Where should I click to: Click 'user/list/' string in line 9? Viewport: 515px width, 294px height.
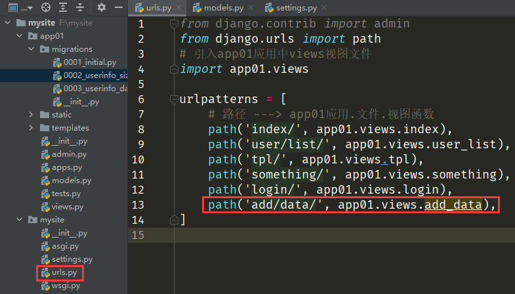coord(288,144)
